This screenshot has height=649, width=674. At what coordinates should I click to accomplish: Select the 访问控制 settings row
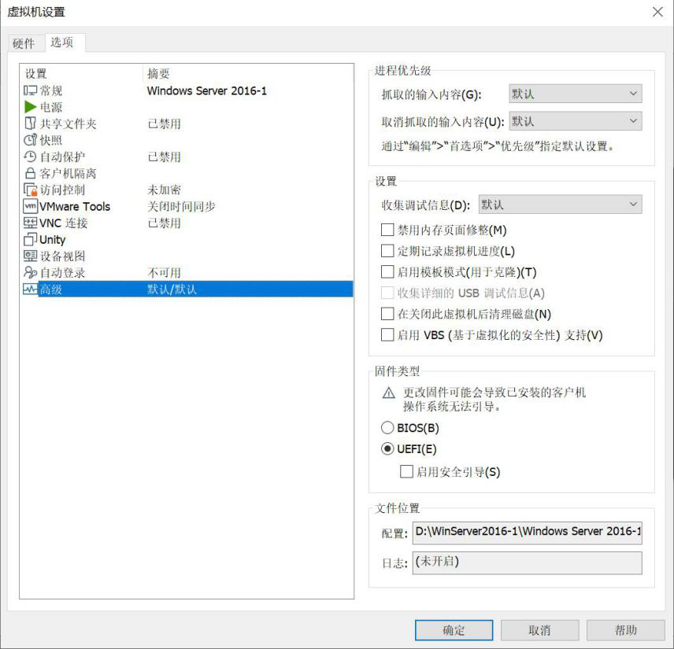(187, 190)
